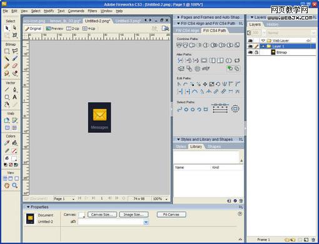The image size is (319, 244).
Task: Toggle visibility of Layer 1
Action: pyautogui.click(x=250, y=46)
